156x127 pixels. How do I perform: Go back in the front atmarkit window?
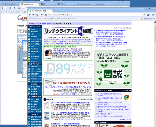[x=30, y=15]
